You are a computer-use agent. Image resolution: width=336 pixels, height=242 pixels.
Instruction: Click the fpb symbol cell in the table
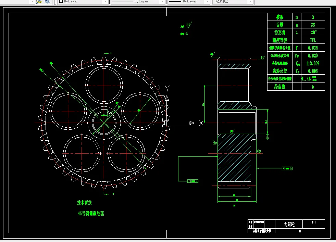point(298,64)
